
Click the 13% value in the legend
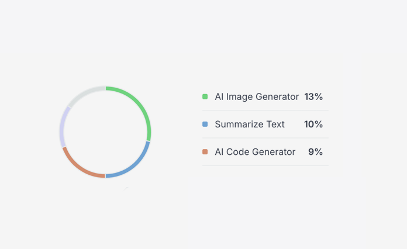point(313,96)
